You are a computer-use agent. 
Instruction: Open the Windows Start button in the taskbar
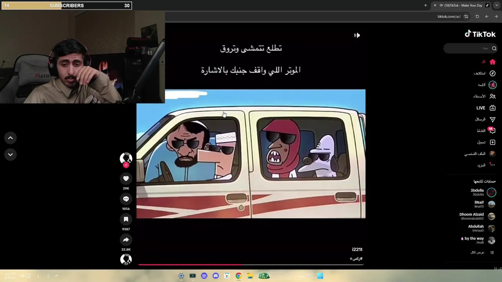pos(320,276)
